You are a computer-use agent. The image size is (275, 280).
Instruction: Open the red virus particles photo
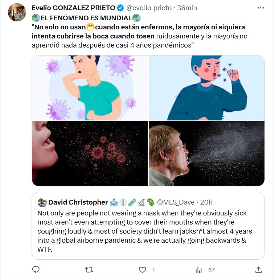tap(90, 154)
